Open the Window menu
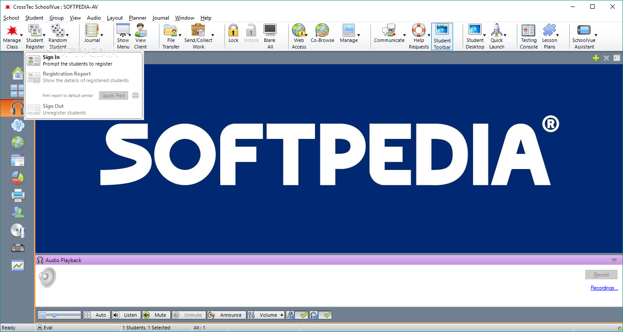 [x=185, y=18]
